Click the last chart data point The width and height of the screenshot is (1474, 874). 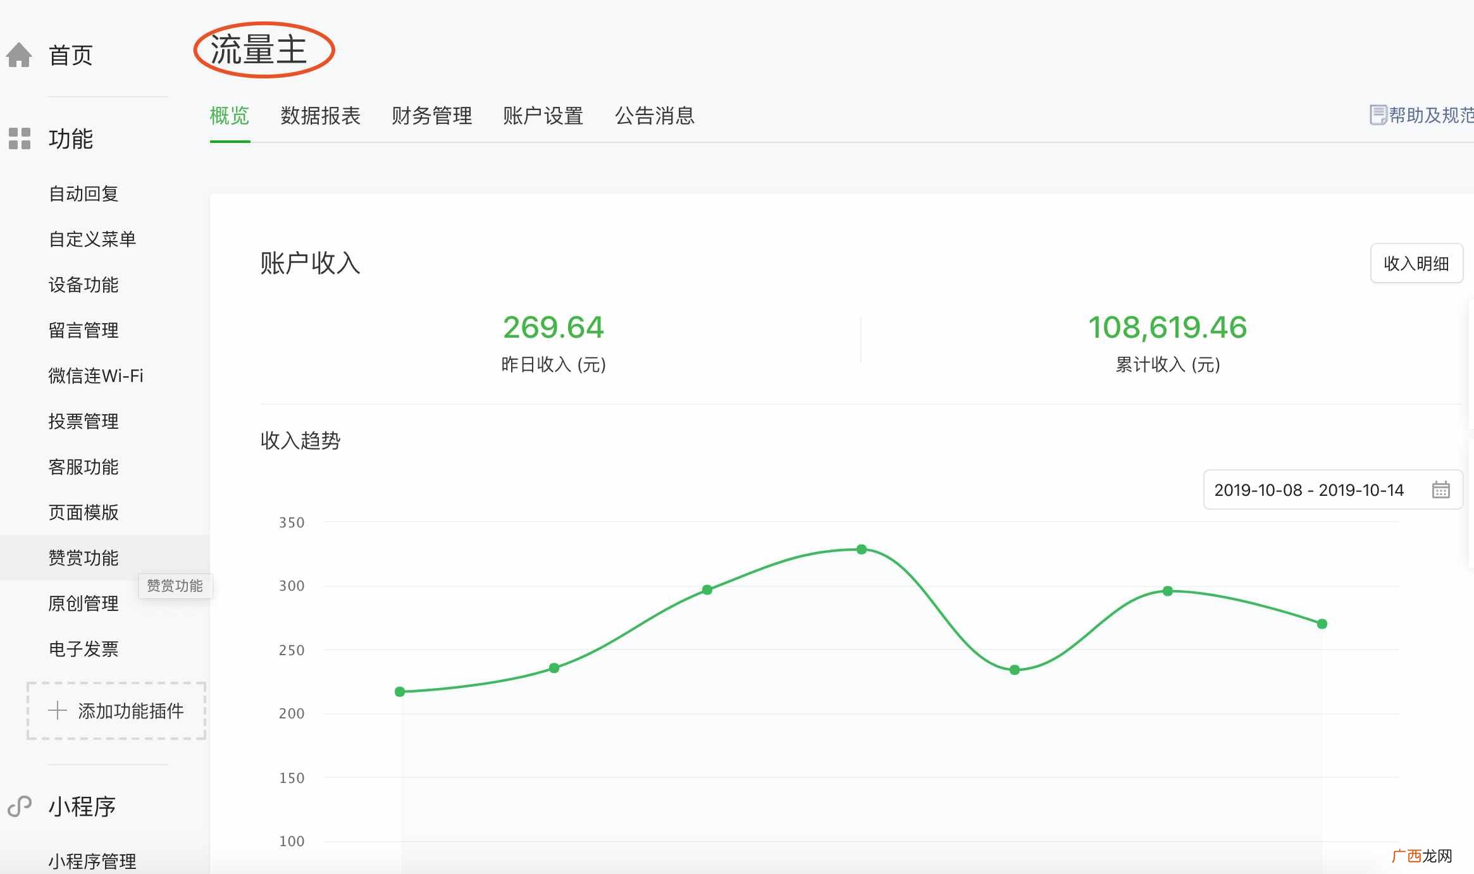tap(1322, 624)
